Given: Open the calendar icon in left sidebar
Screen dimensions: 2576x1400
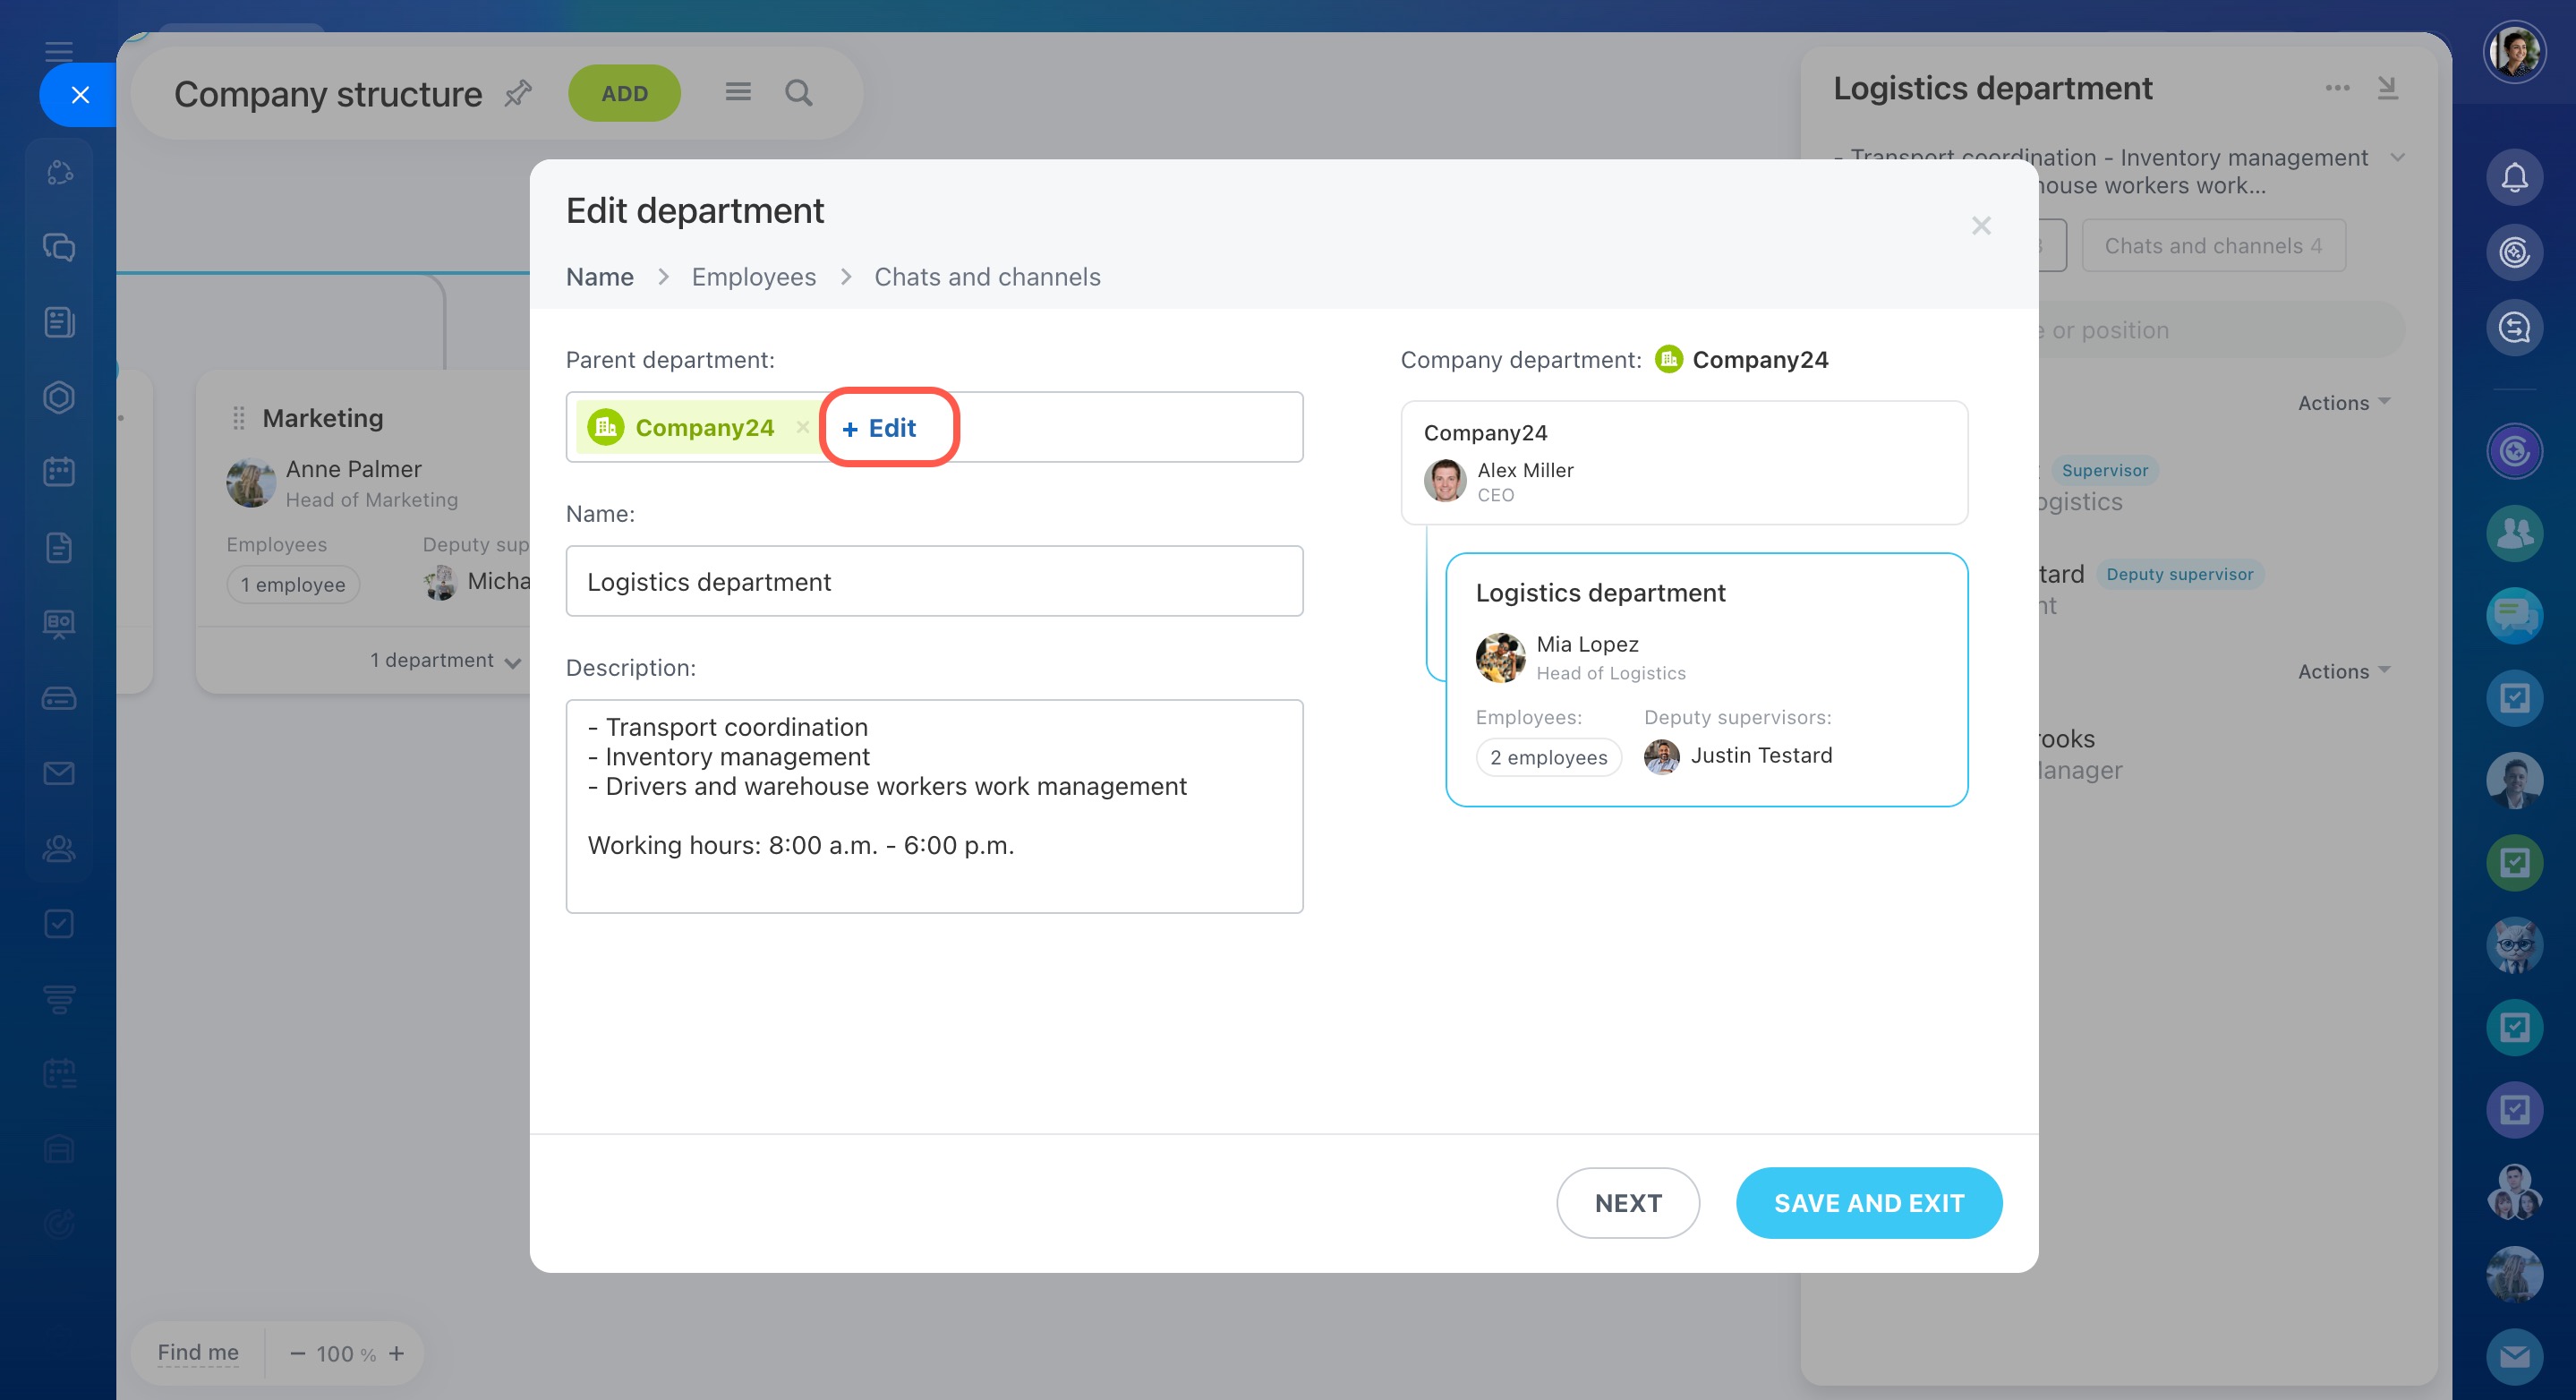Looking at the screenshot, I should tap(59, 472).
